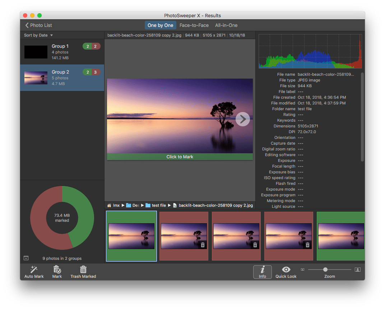Click the Dimensions value 5105x2871
The height and width of the screenshot is (309, 385).
tap(308, 126)
